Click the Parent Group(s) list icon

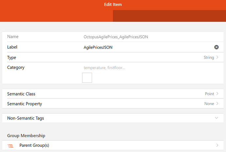tap(11, 145)
